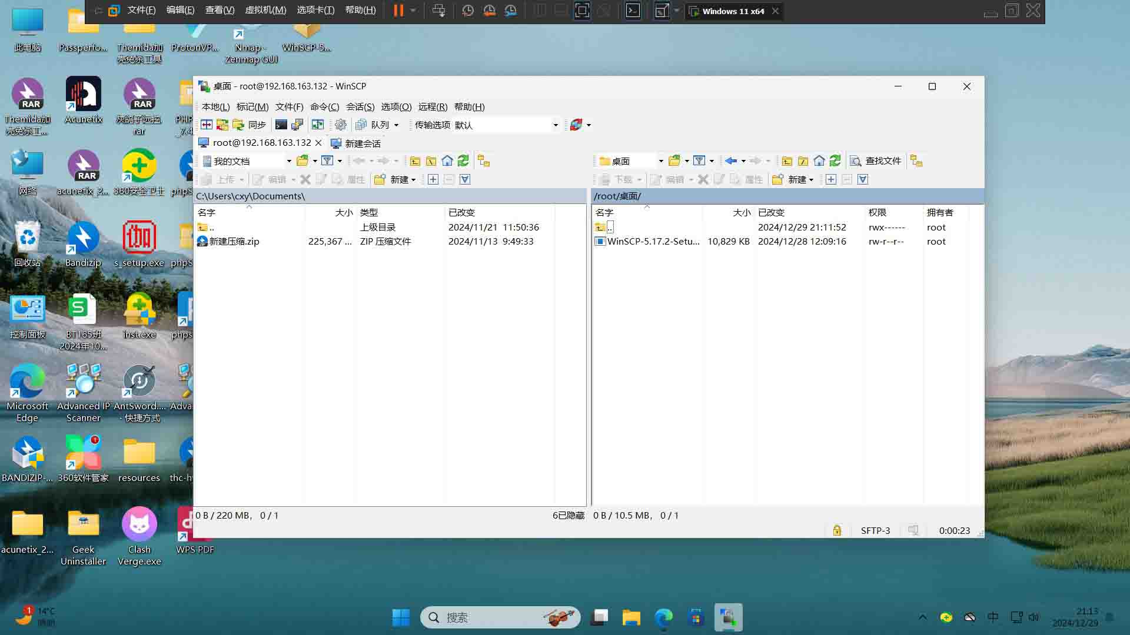Open terminal console icon in toolbar
1130x635 pixels.
(x=281, y=125)
